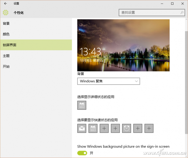The width and height of the screenshot is (188, 158).
Task: Click scrollbar up arrow at top right
Action: (186, 19)
